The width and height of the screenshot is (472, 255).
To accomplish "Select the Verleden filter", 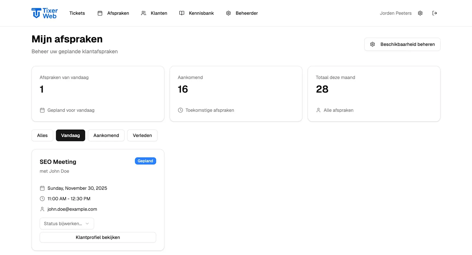I will (x=142, y=135).
